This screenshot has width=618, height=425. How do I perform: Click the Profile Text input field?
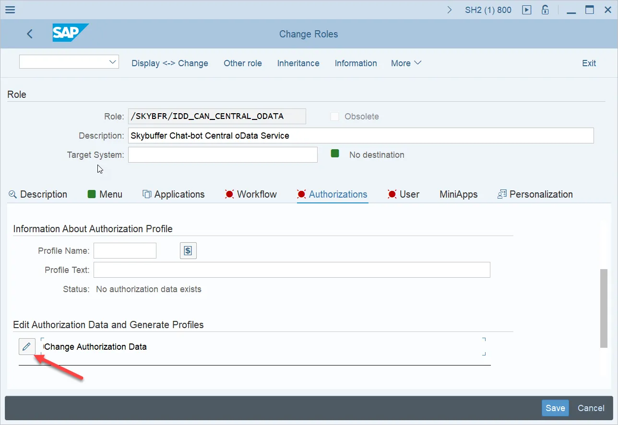click(292, 270)
